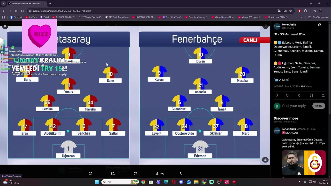Collapse the sidebar with the double-arrow icon
Screen dimensions: 331x186
point(265,26)
